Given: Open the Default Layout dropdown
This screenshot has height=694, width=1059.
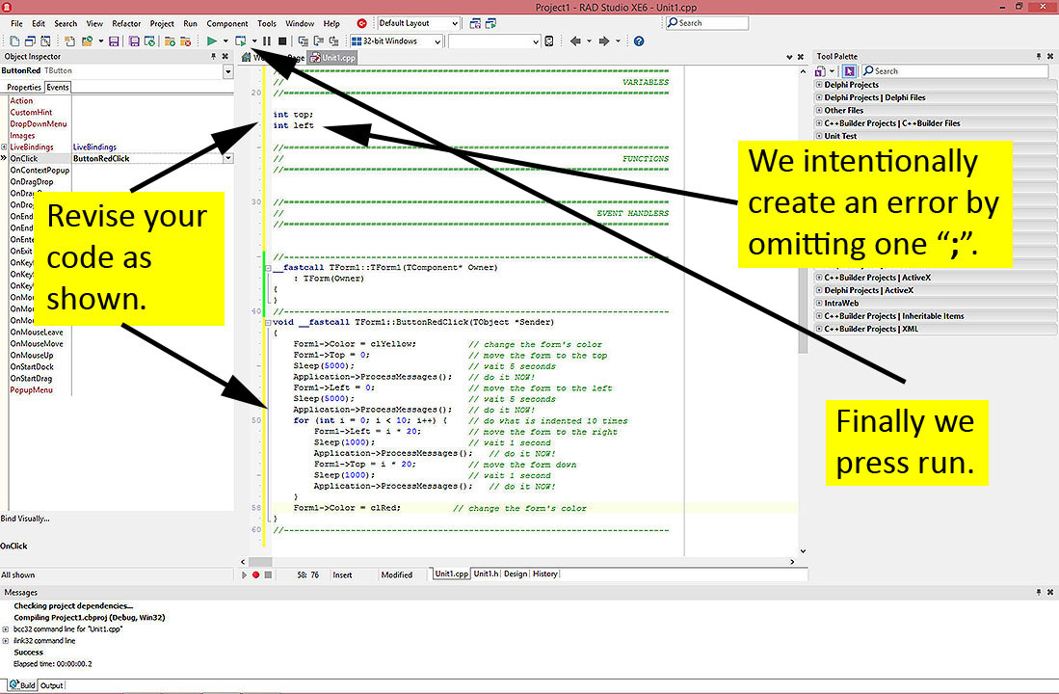Looking at the screenshot, I should point(455,23).
